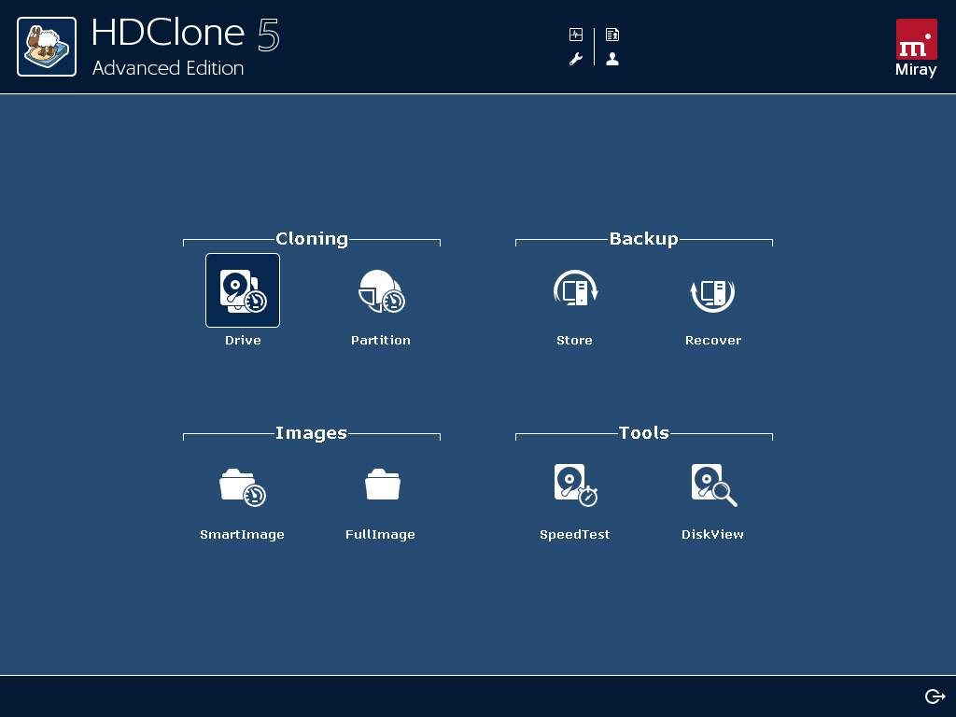The height and width of the screenshot is (717, 956).
Task: Start the SmartImage creator
Action: tap(242, 487)
